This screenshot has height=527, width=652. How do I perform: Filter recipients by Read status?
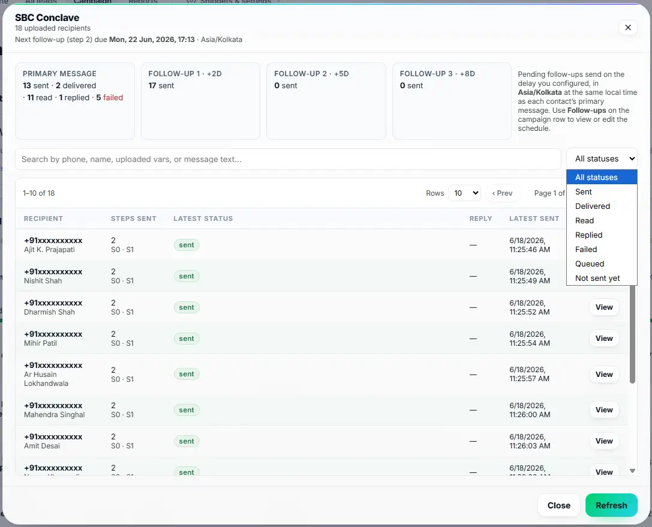602,220
